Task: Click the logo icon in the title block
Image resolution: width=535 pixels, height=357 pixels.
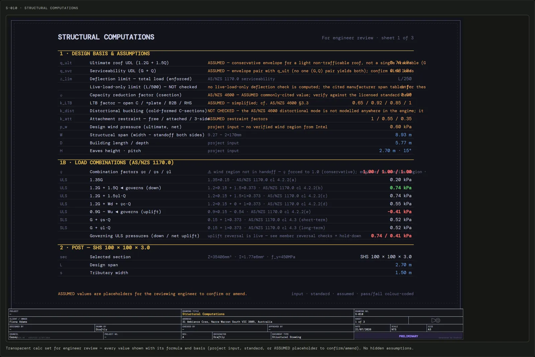Action: (436, 320)
